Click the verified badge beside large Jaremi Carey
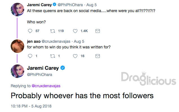179x112 pixels. point(62,68)
